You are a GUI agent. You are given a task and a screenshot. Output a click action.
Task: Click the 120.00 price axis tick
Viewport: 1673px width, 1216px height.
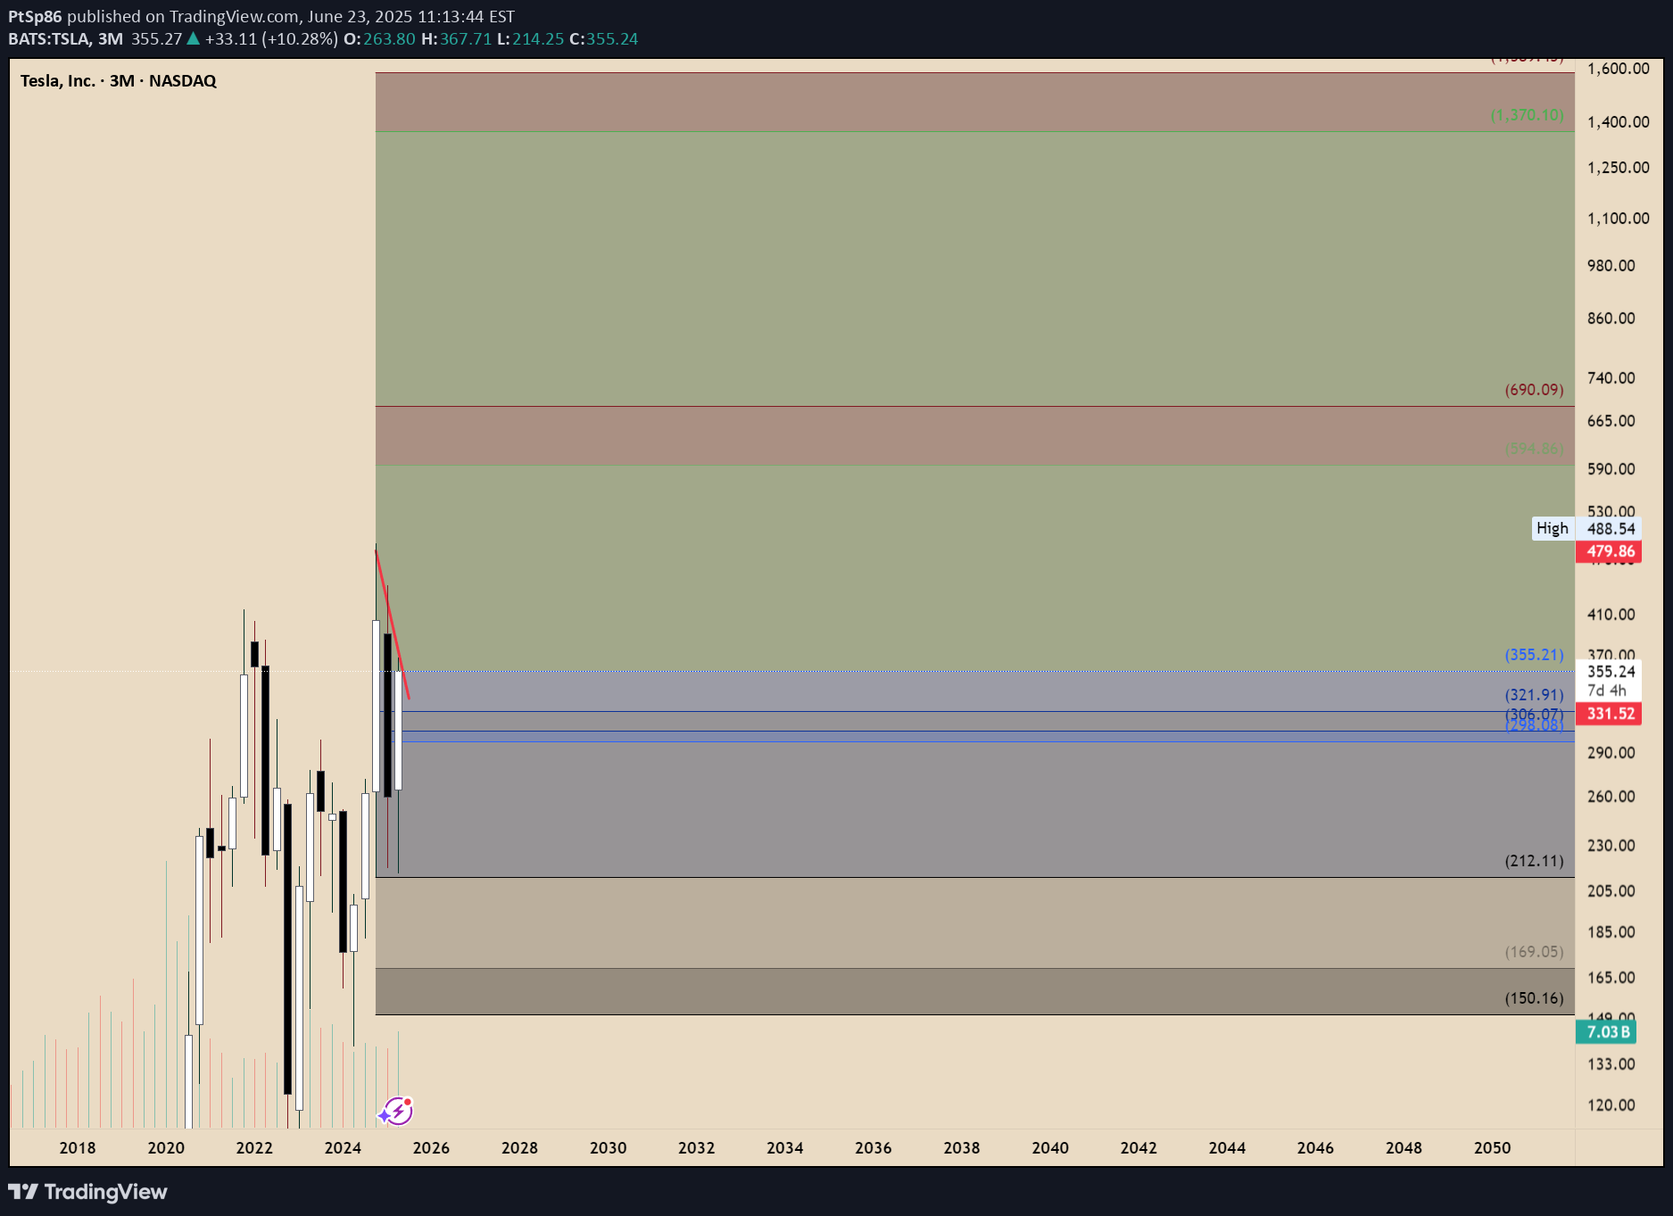tap(1611, 1105)
